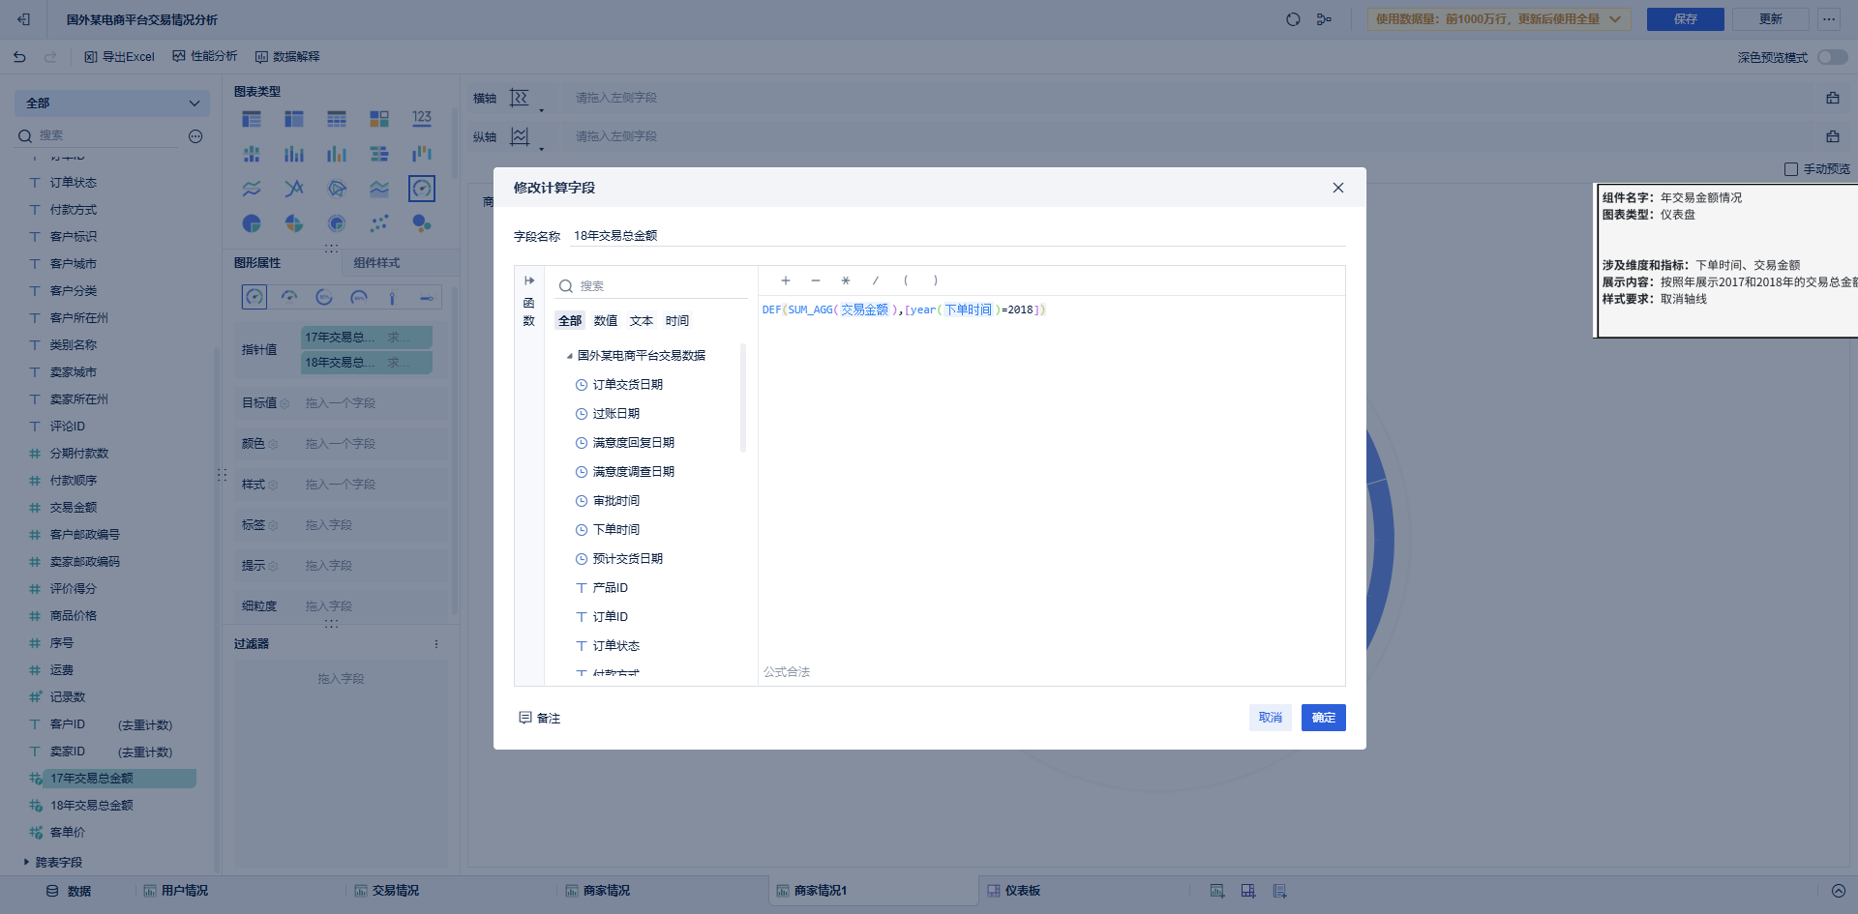Click the 备注 remark button

point(540,718)
